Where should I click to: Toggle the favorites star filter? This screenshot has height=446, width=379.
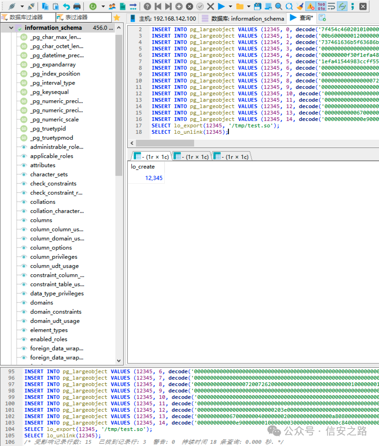coord(117,18)
